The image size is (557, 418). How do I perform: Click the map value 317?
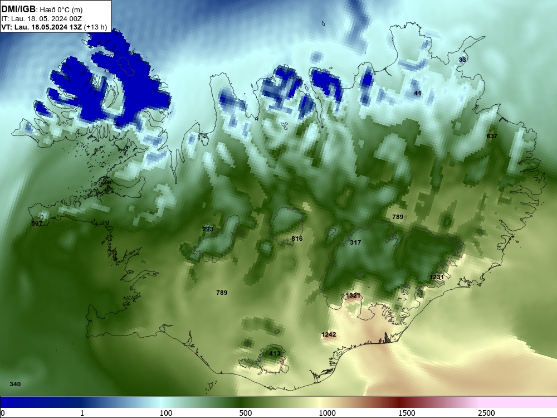click(355, 242)
